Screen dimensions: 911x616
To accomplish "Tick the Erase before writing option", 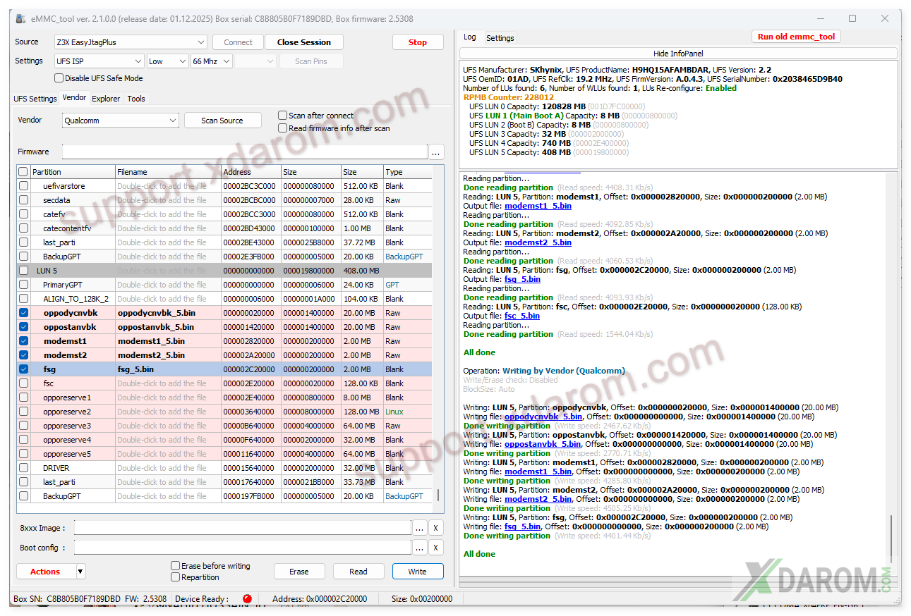I will point(176,566).
